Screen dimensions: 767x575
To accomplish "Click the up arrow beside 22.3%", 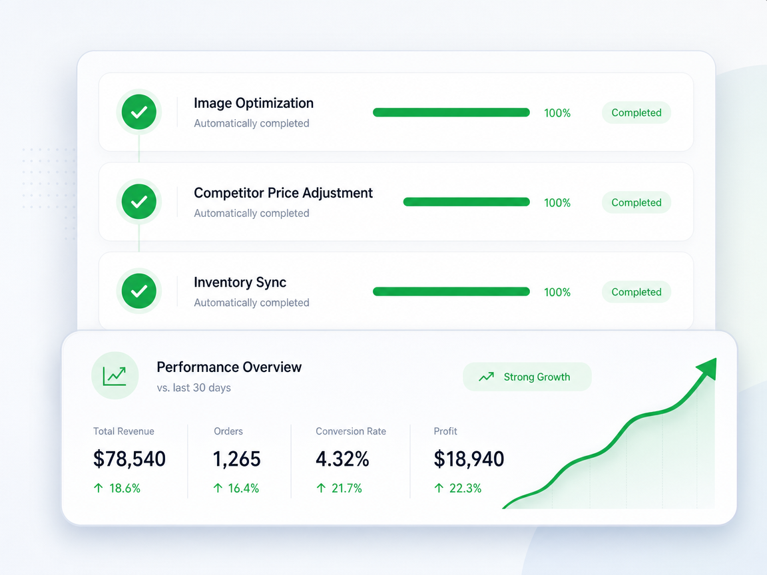I will (x=439, y=488).
